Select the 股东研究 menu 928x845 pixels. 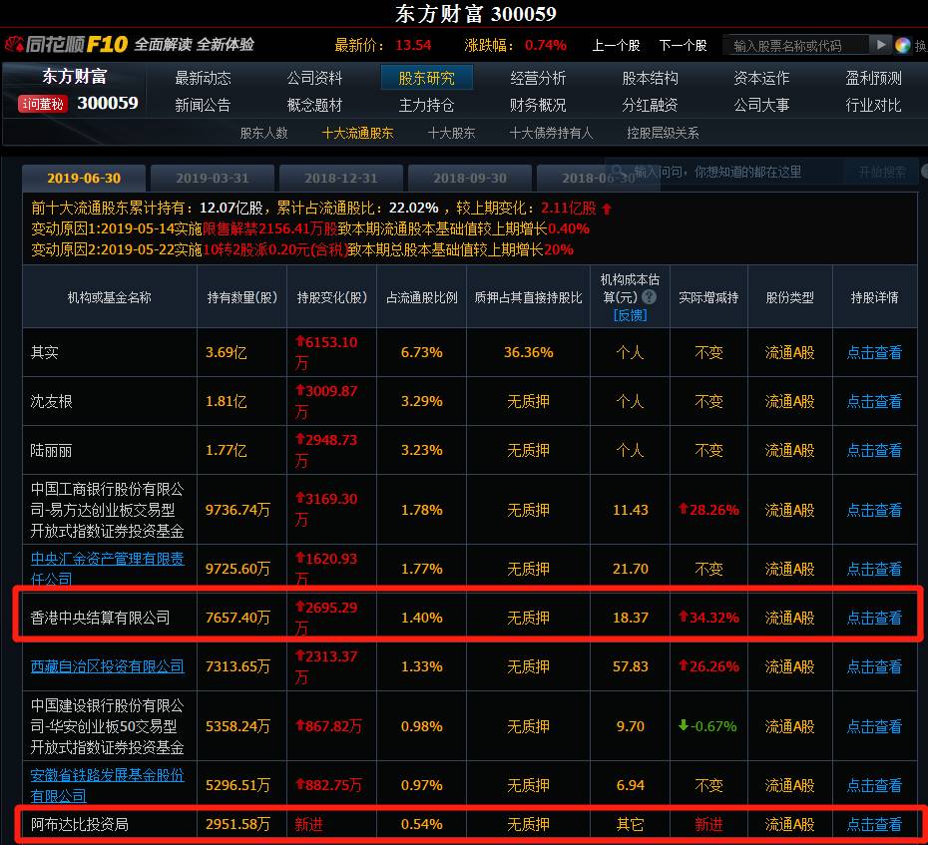pos(427,78)
